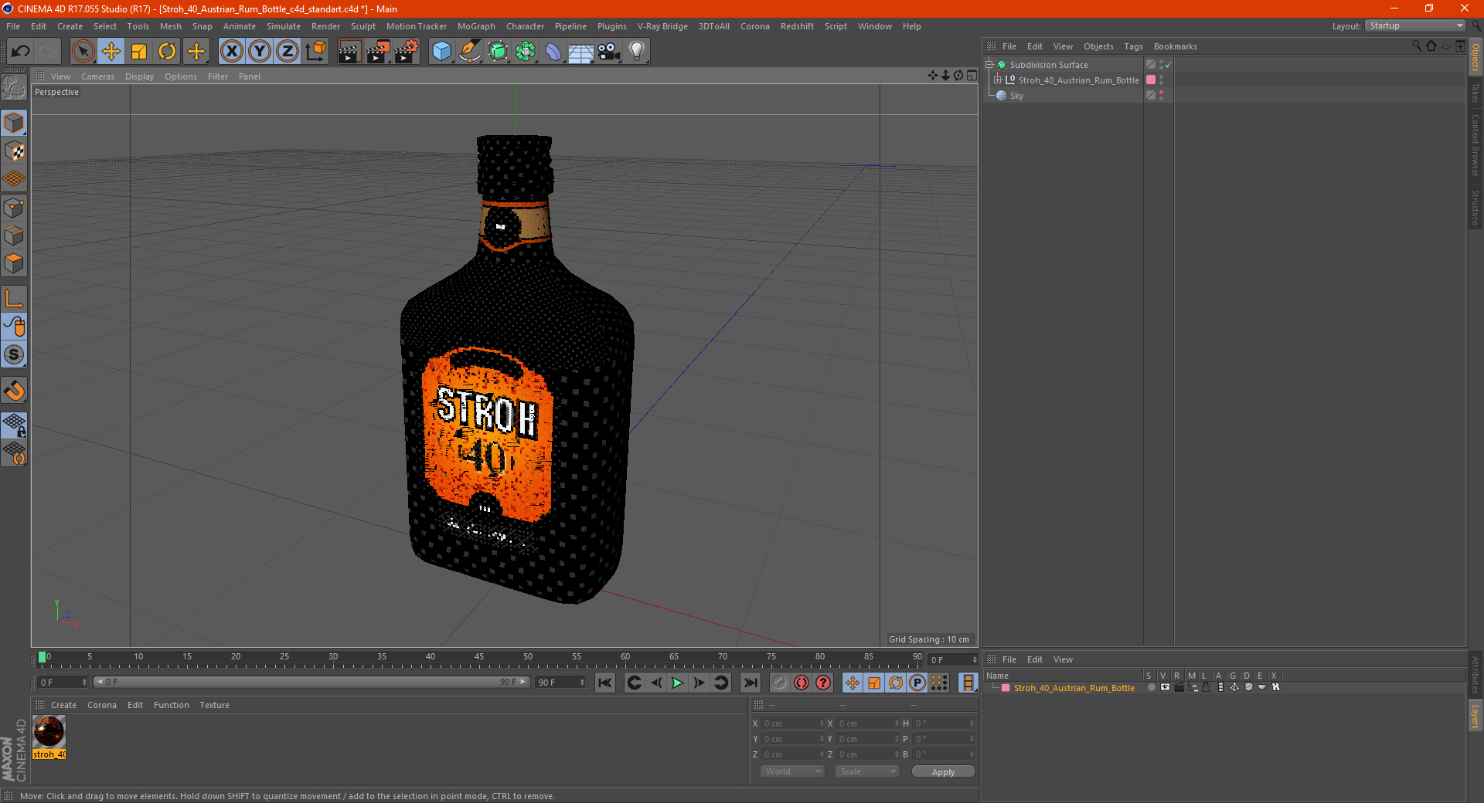
Task: Switch to Points mode
Action: [14, 208]
